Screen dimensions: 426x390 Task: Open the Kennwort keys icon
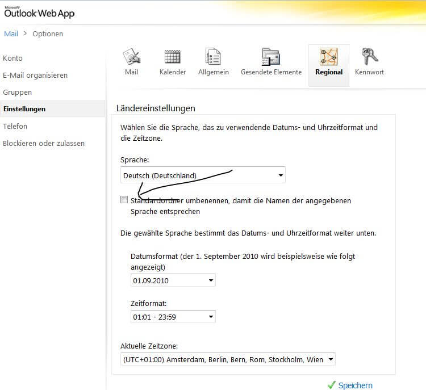pos(369,57)
